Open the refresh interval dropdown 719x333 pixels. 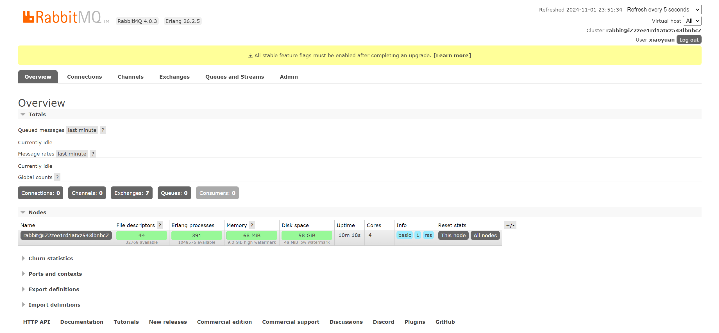(663, 10)
